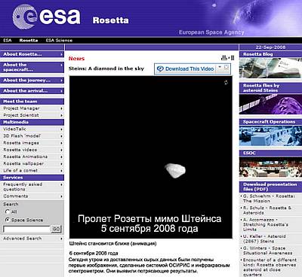Screen dimensions: 302x277
Task: Open the Rosetta Blog thumbnail image
Action: point(270,68)
